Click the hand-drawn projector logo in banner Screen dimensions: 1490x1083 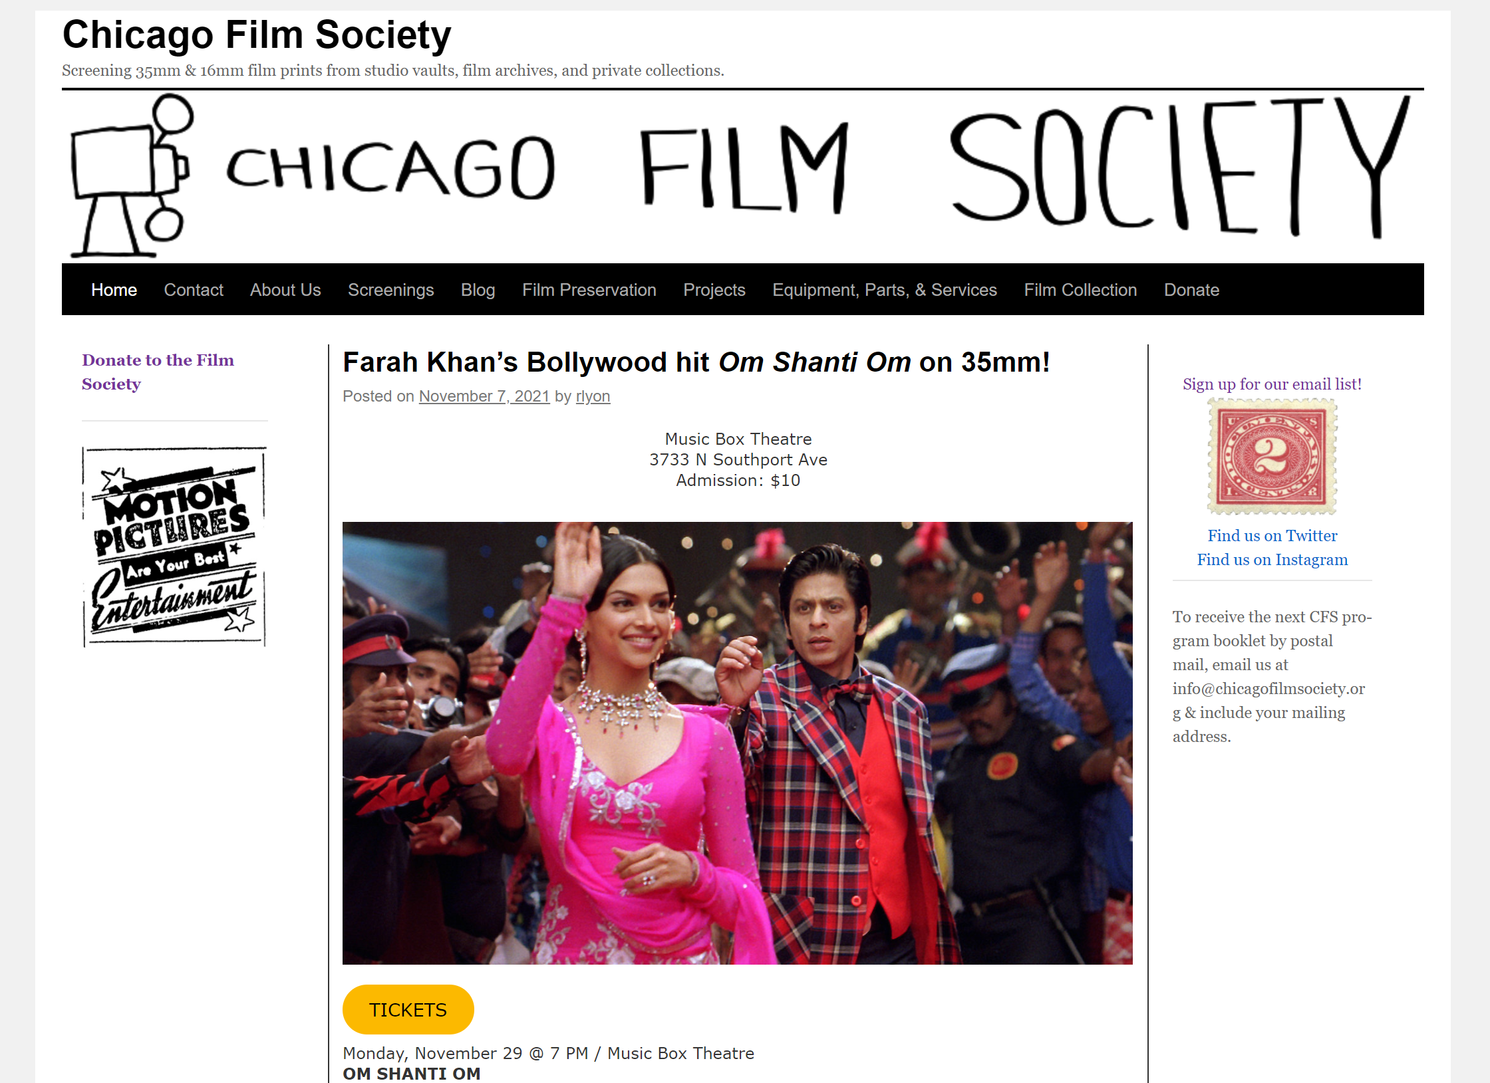(x=132, y=176)
